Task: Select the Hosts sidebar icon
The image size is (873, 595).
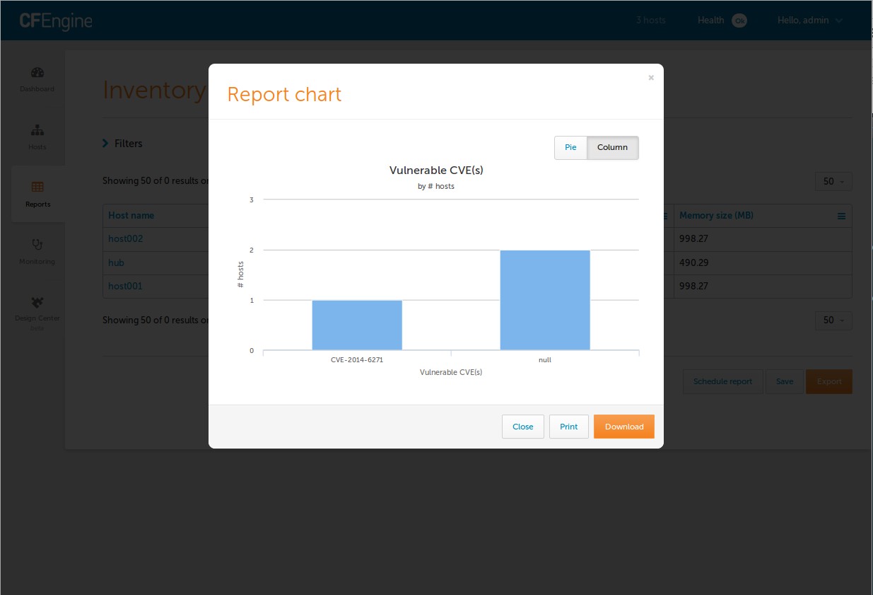Action: (37, 136)
